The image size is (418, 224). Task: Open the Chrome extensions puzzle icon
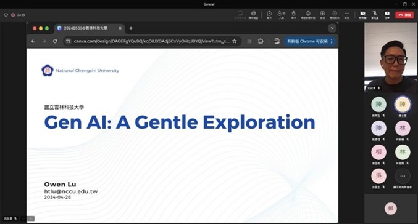click(261, 41)
